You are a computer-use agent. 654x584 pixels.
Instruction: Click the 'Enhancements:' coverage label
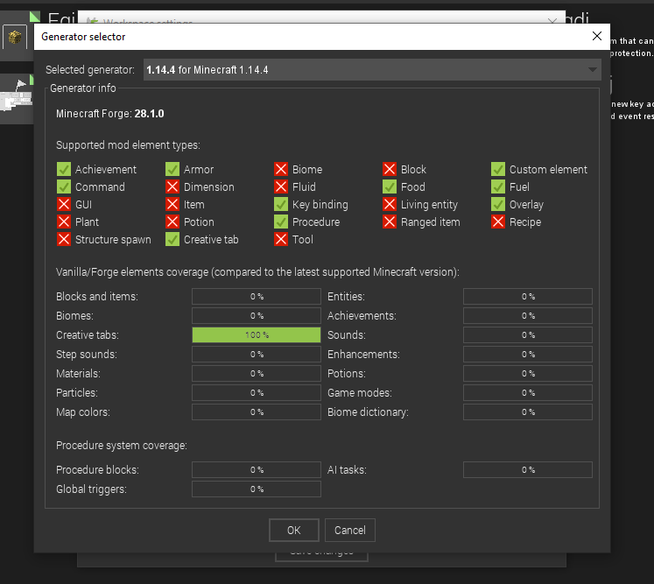click(x=363, y=354)
